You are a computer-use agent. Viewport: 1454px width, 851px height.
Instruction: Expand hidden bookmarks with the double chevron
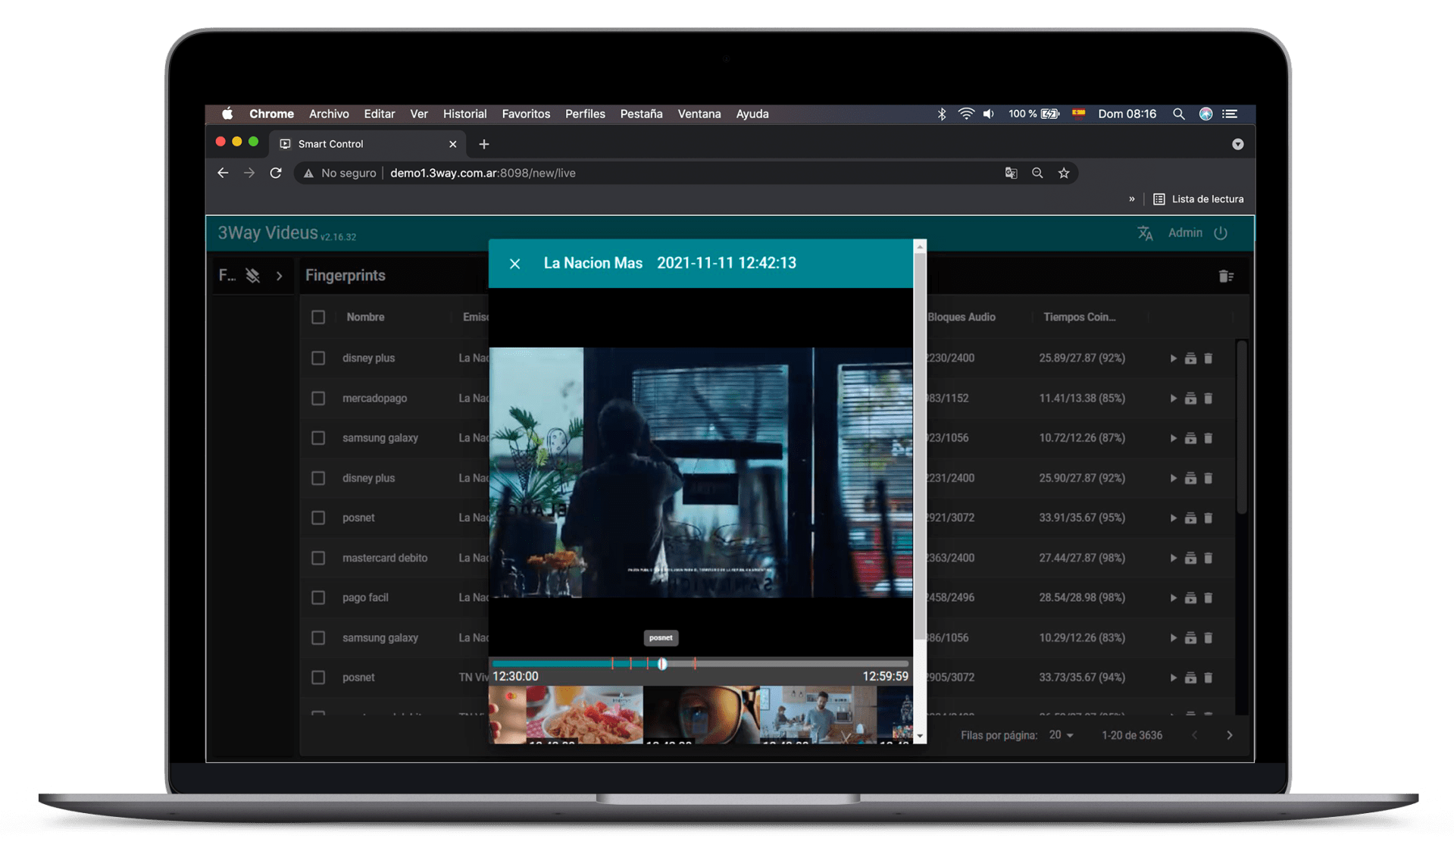(x=1132, y=199)
